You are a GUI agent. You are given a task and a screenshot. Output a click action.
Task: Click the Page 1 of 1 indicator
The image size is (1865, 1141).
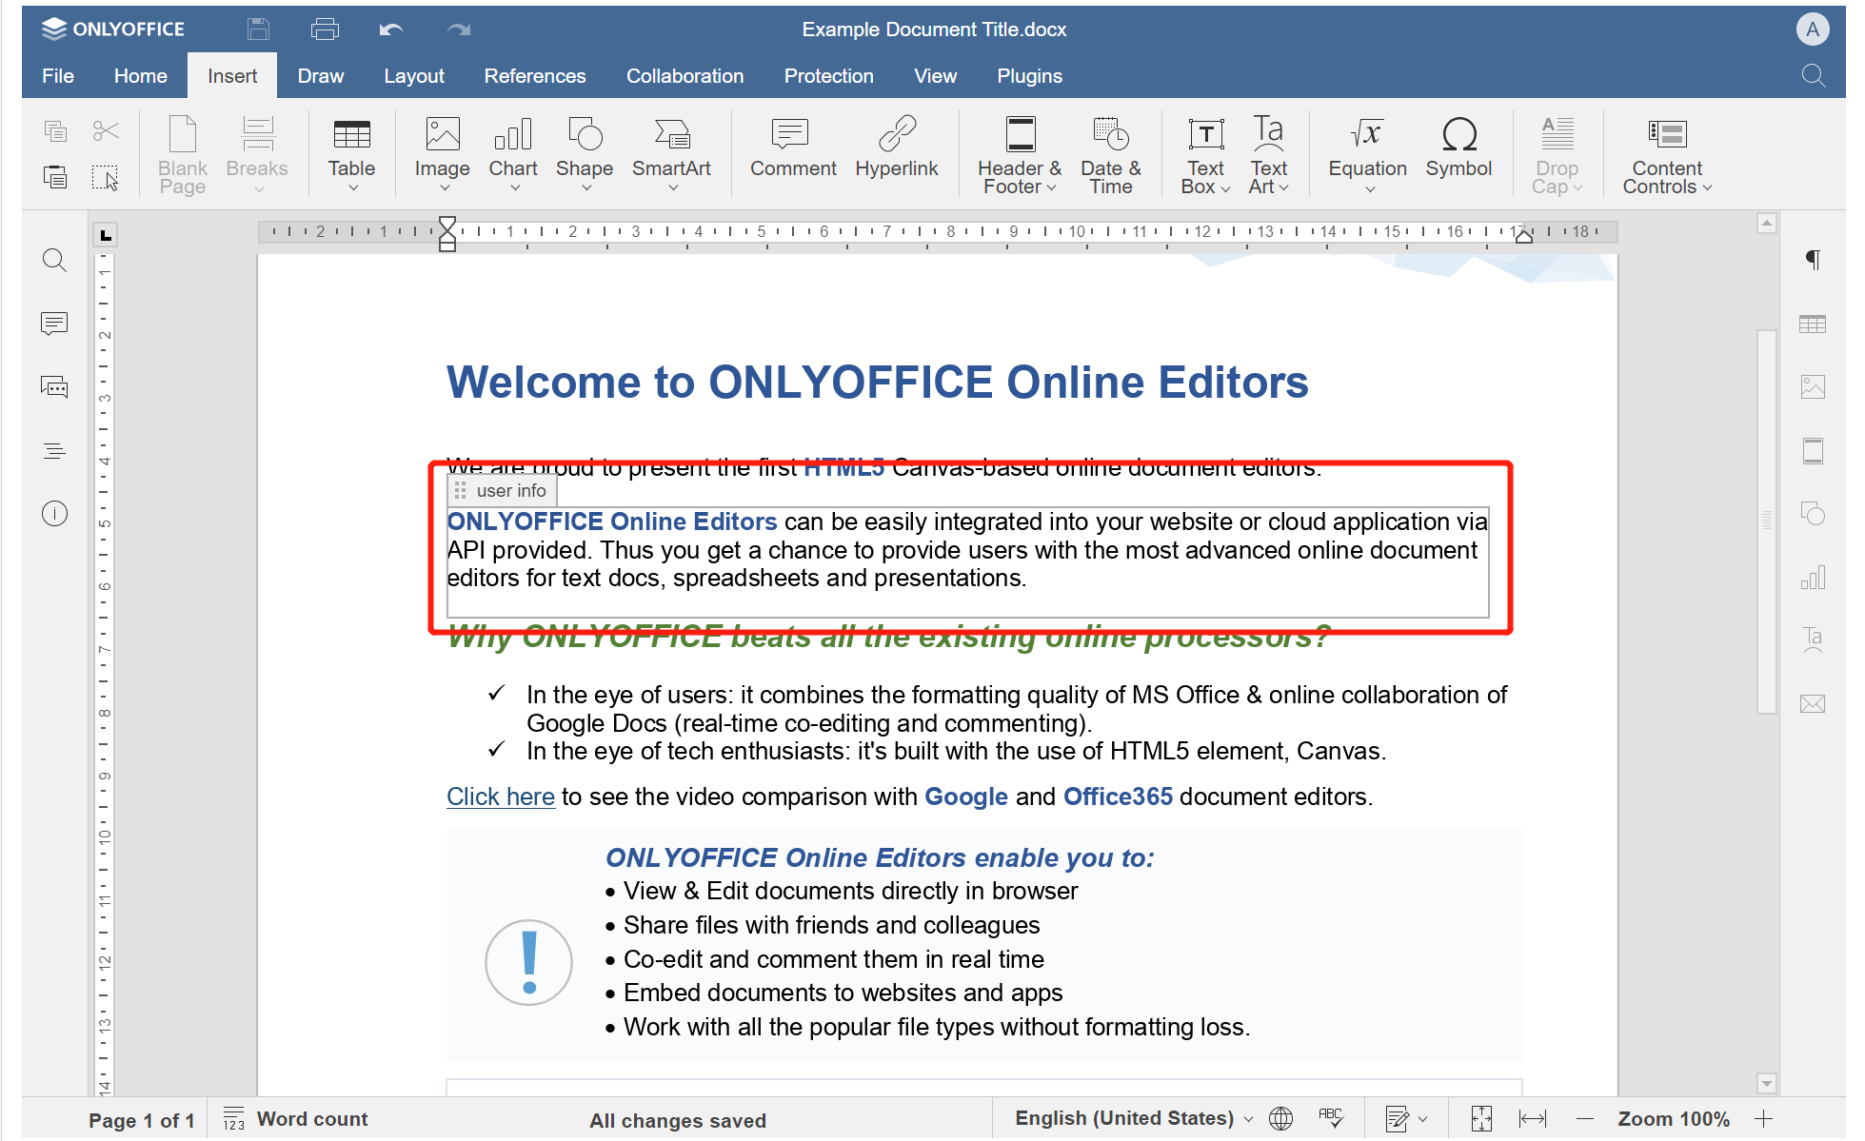[x=142, y=1120]
